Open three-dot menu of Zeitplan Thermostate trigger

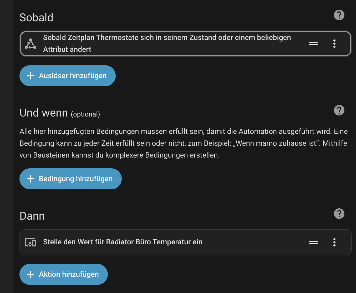tap(334, 44)
